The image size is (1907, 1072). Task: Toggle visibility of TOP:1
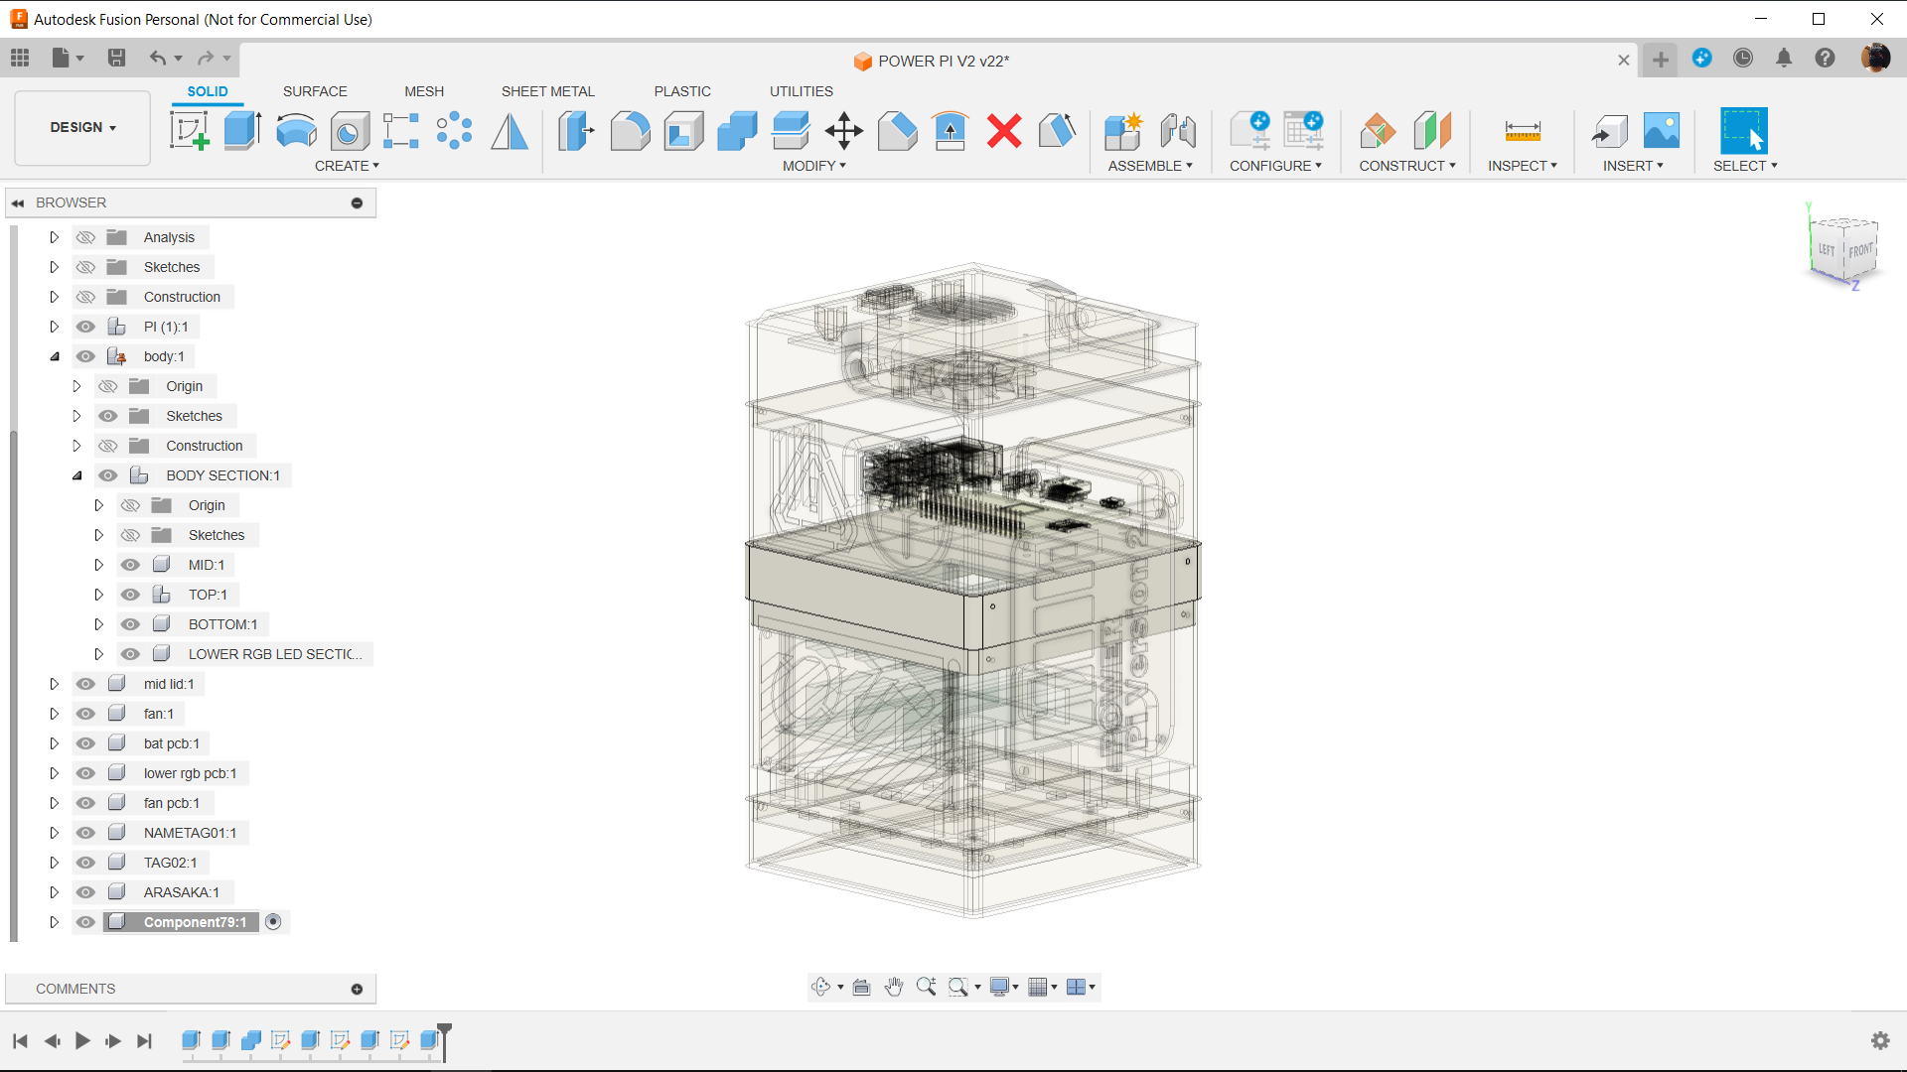[x=130, y=595]
